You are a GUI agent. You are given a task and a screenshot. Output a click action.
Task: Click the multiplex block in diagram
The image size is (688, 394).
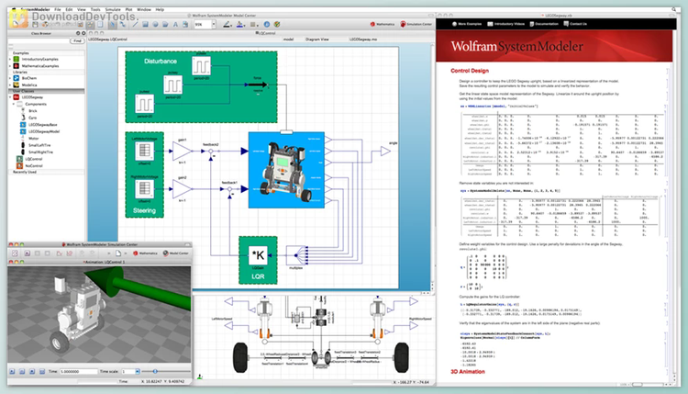(x=296, y=255)
